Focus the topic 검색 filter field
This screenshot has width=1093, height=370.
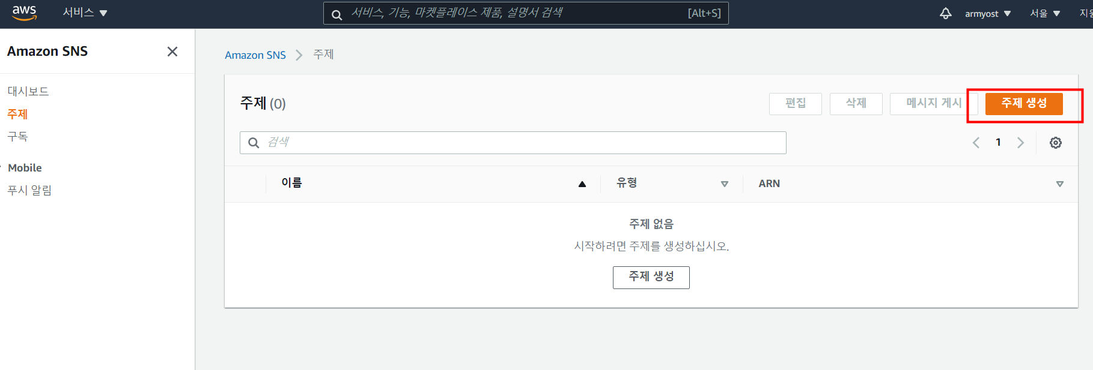coord(513,143)
